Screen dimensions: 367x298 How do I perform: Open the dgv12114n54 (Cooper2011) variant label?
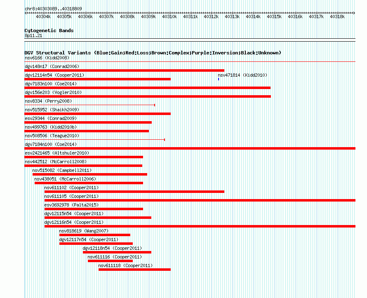54,75
